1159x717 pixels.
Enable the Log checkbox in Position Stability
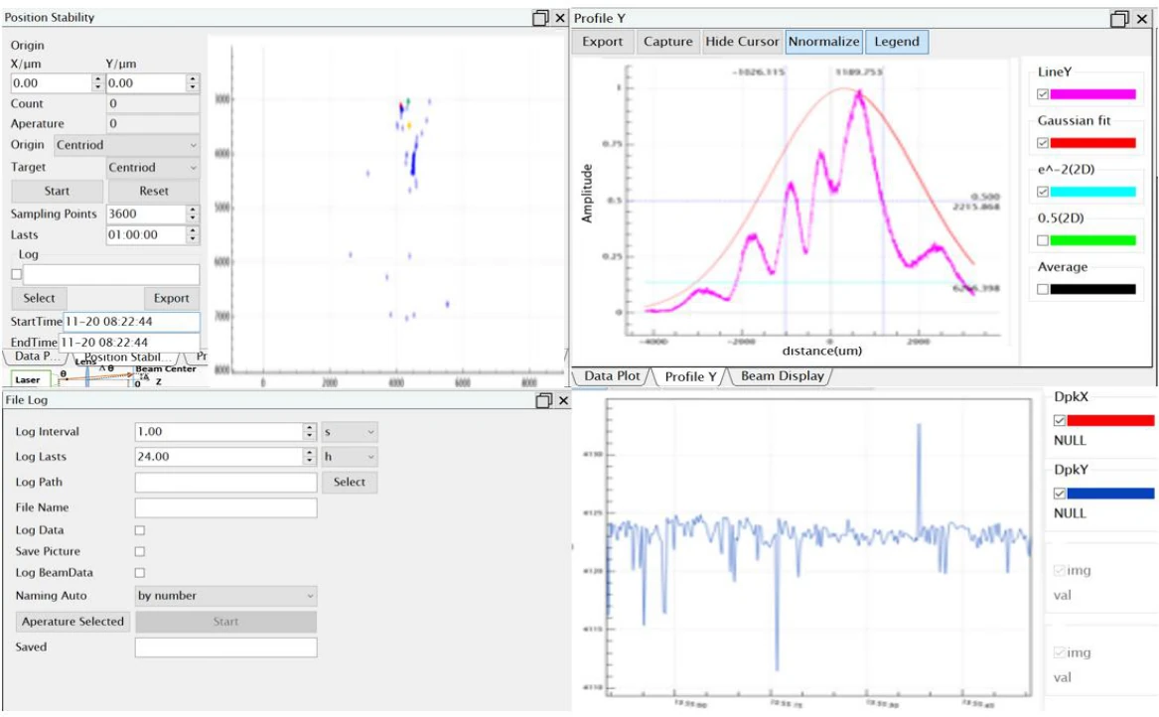[x=16, y=274]
